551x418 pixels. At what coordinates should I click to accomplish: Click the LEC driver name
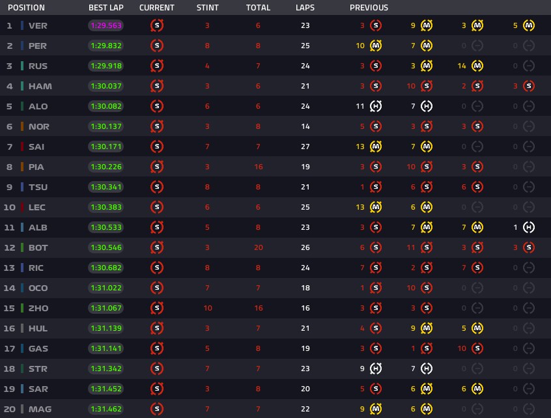(x=37, y=207)
